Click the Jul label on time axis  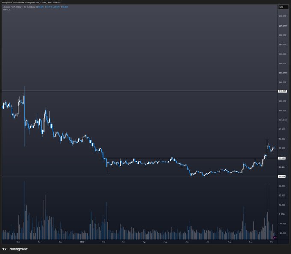(208, 242)
